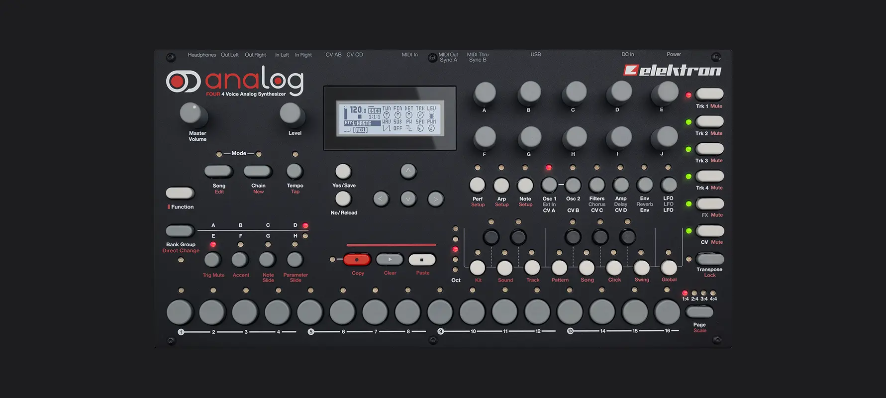
Task: Click the Sound keyboard key
Action: point(505,268)
